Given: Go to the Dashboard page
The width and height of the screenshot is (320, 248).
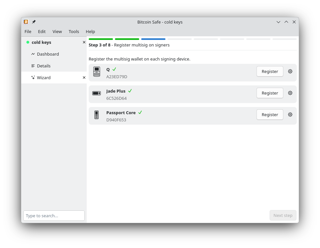Looking at the screenshot, I should tap(54, 54).
